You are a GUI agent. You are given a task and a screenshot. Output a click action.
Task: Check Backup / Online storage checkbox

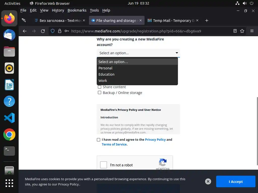pyautogui.click(x=99, y=92)
